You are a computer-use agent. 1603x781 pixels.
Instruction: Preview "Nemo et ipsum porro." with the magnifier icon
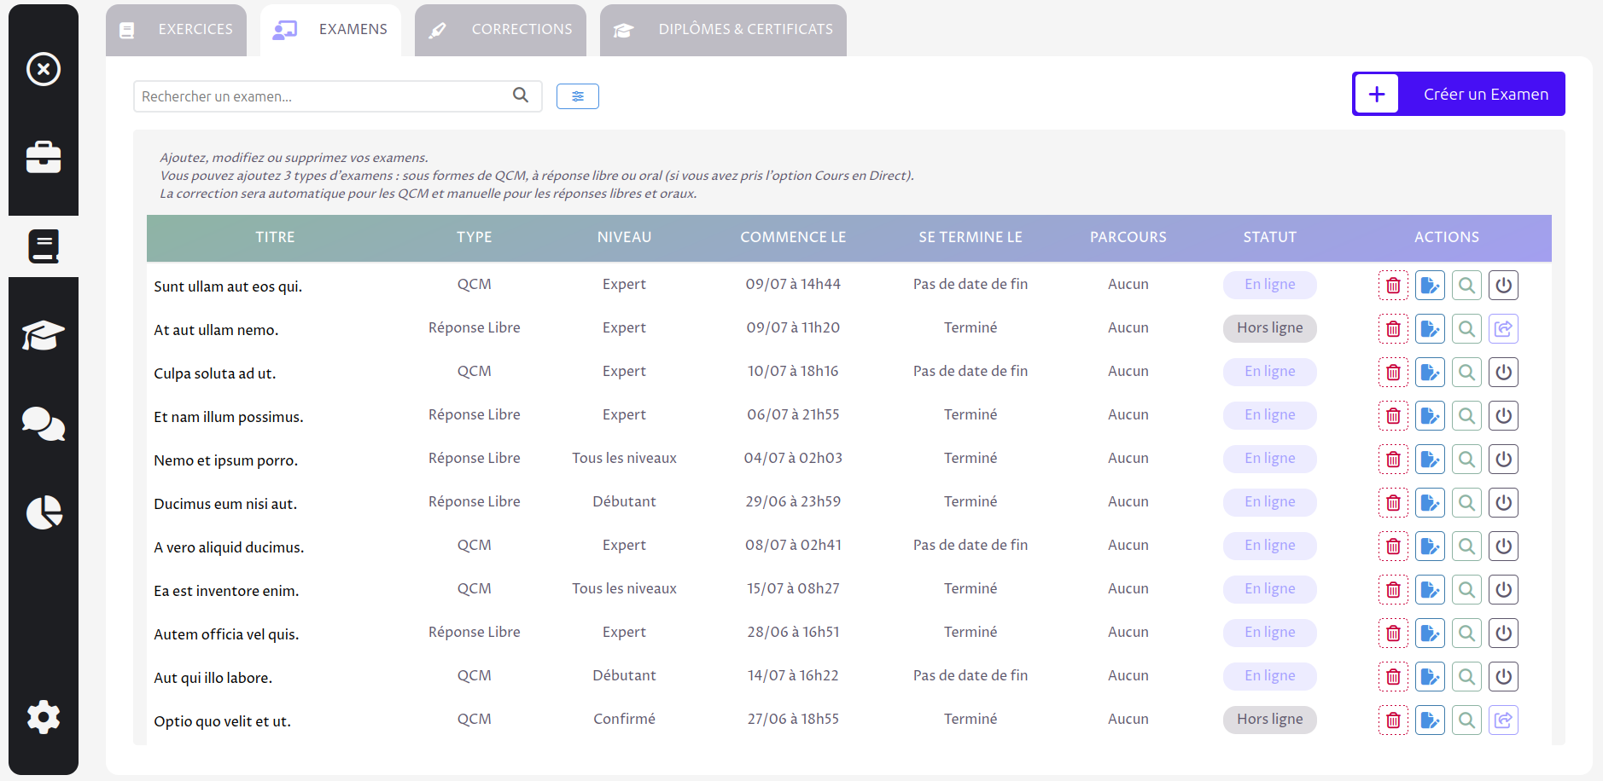(1467, 459)
